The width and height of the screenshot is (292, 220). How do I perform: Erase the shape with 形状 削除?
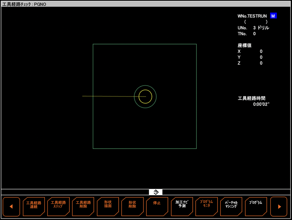tap(132, 207)
